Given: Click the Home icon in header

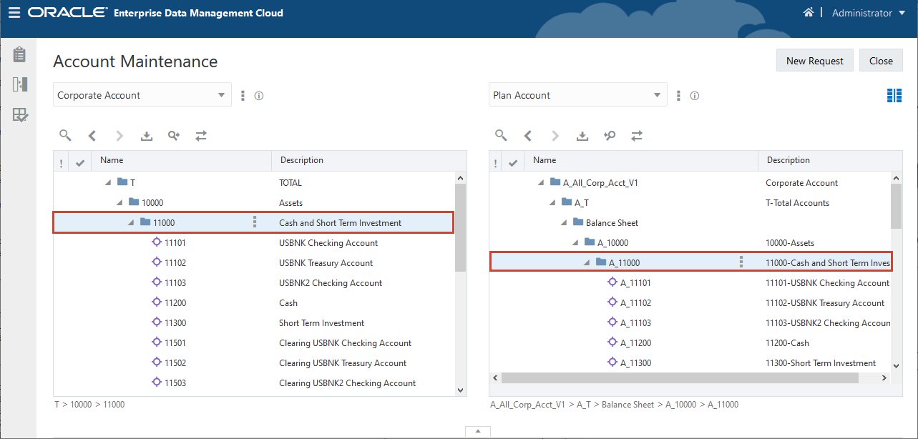Looking at the screenshot, I should tap(809, 13).
